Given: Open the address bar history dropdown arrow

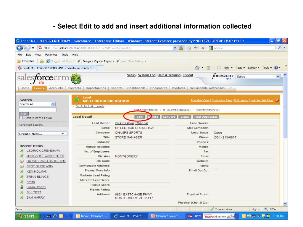Looking at the screenshot, I should pyautogui.click(x=175, y=48).
